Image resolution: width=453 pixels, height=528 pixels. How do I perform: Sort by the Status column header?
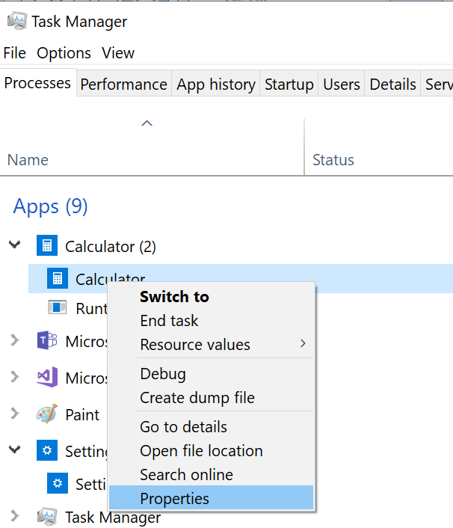333,159
